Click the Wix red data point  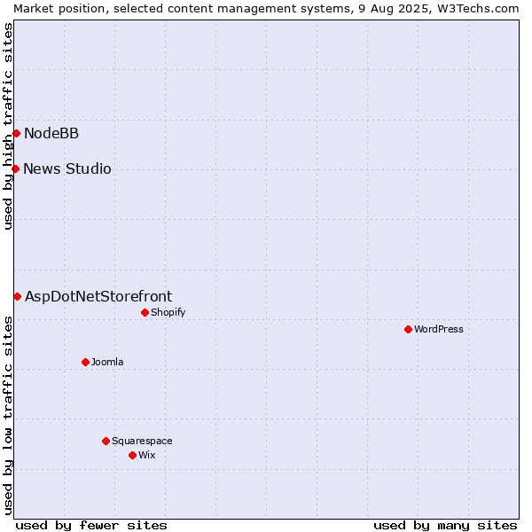click(x=133, y=456)
